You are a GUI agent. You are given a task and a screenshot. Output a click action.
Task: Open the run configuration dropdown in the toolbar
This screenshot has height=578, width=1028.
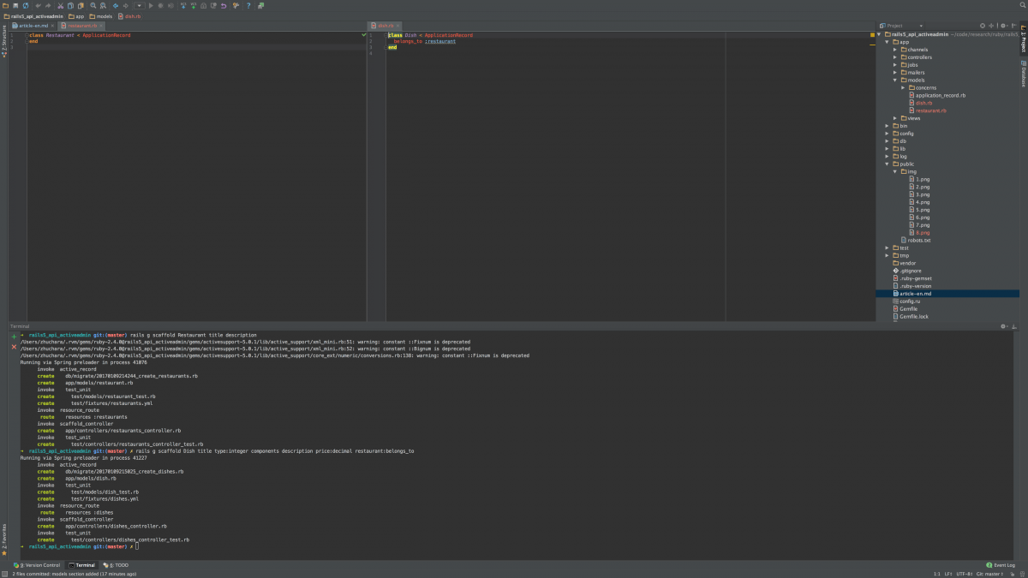pos(140,7)
